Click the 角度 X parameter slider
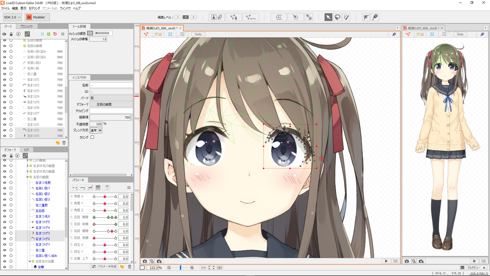The height and width of the screenshot is (276, 490). (x=105, y=197)
